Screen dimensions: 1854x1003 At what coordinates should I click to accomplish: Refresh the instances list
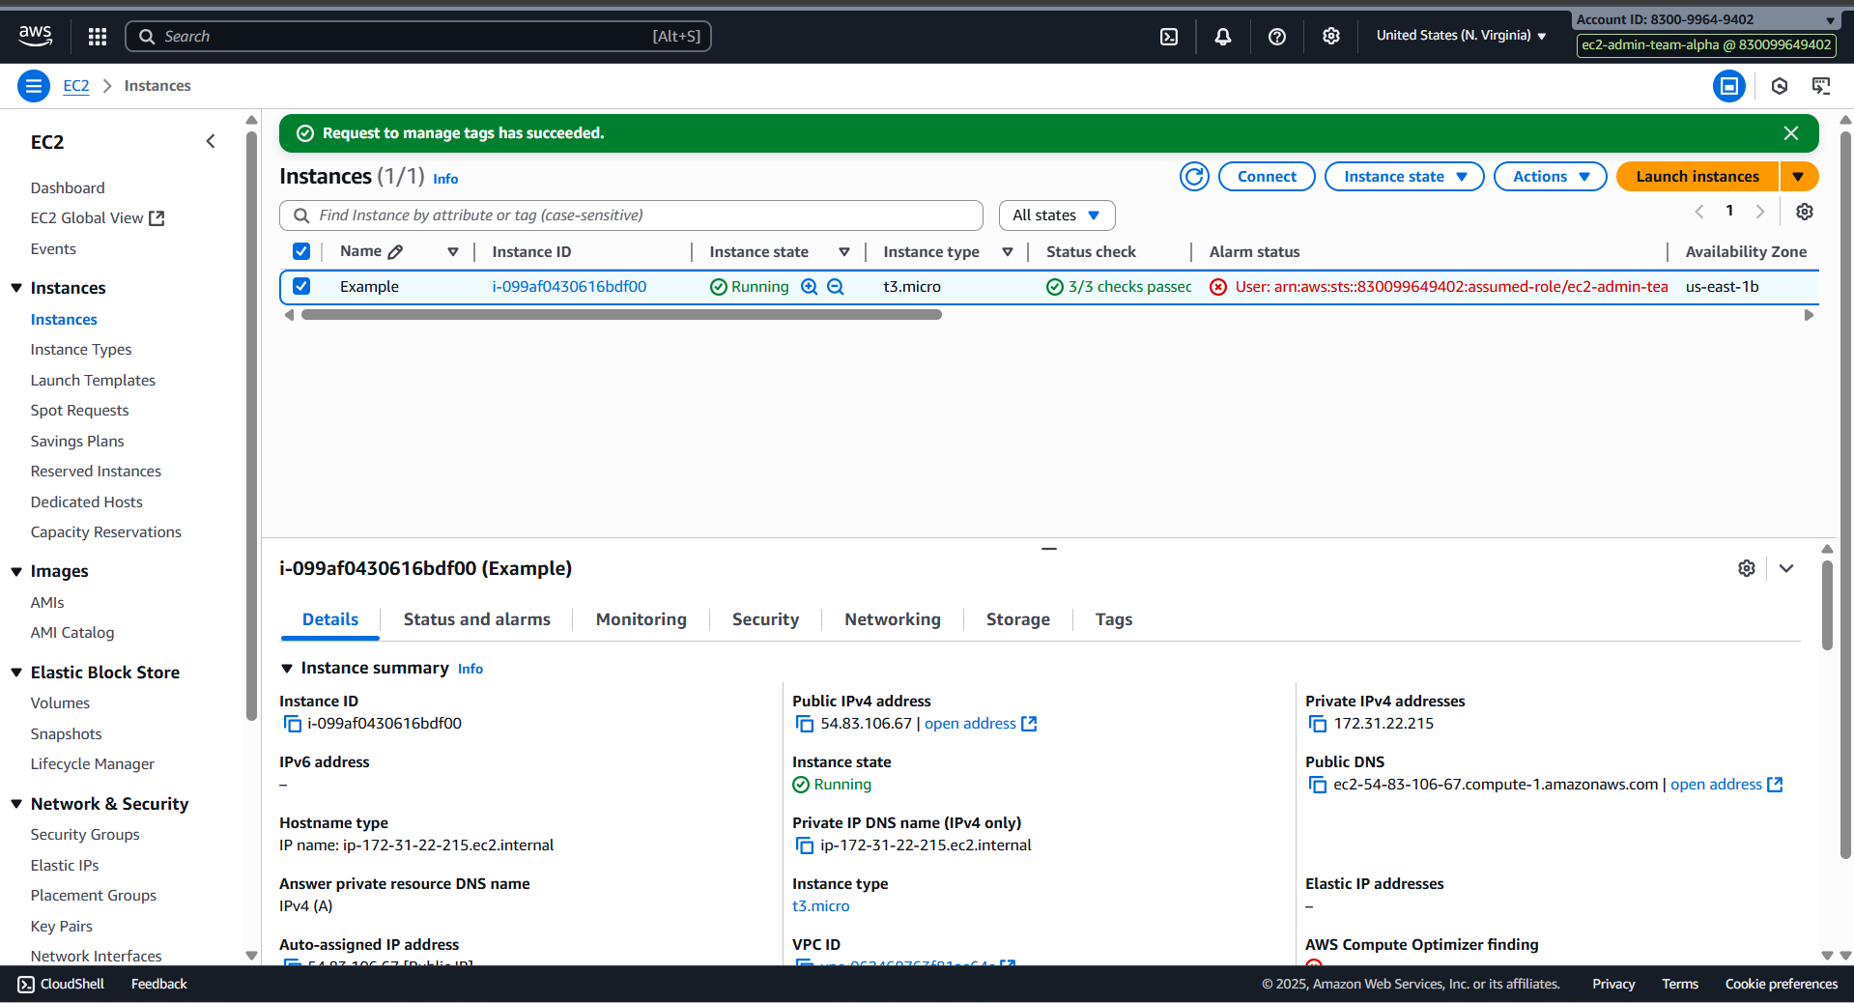click(x=1194, y=177)
